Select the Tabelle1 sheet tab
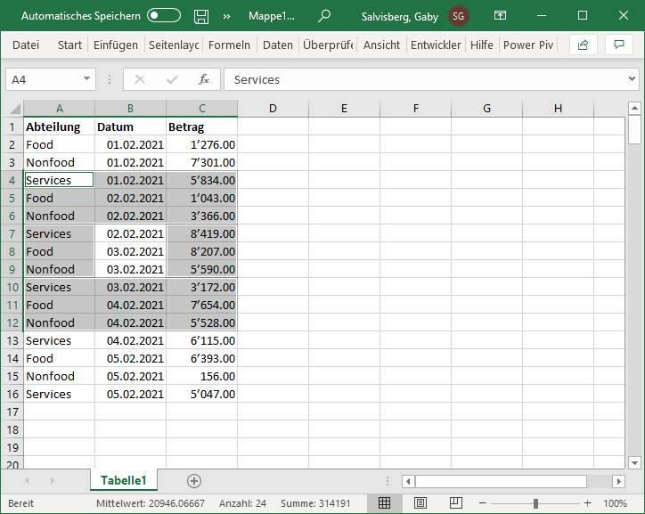Screen dimensions: 645x514 click(x=124, y=480)
